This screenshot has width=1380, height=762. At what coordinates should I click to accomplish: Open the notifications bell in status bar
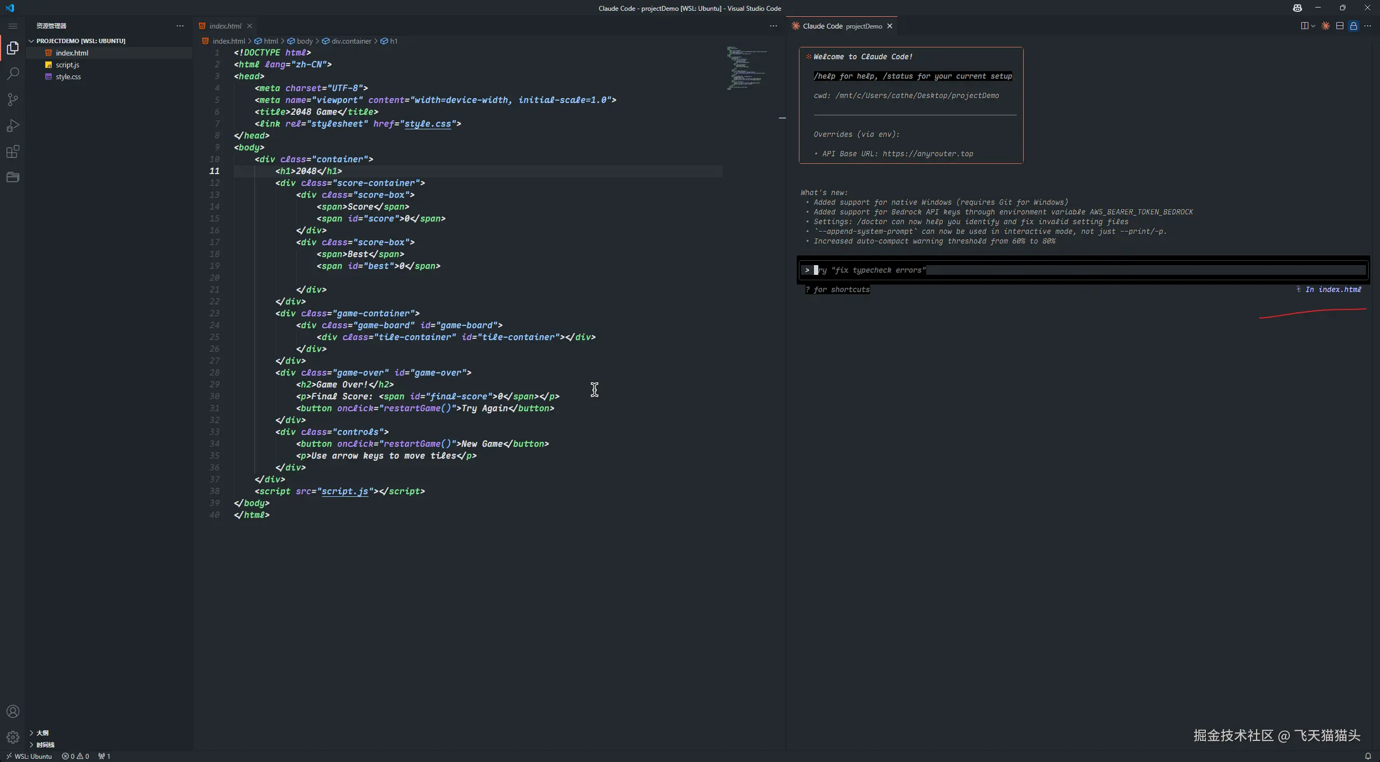pos(1368,756)
